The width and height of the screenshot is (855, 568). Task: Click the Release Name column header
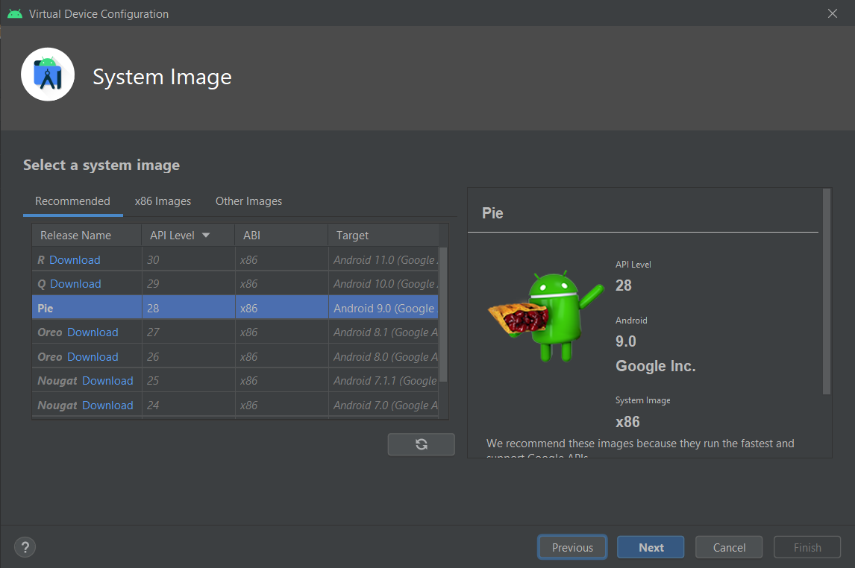[87, 236]
